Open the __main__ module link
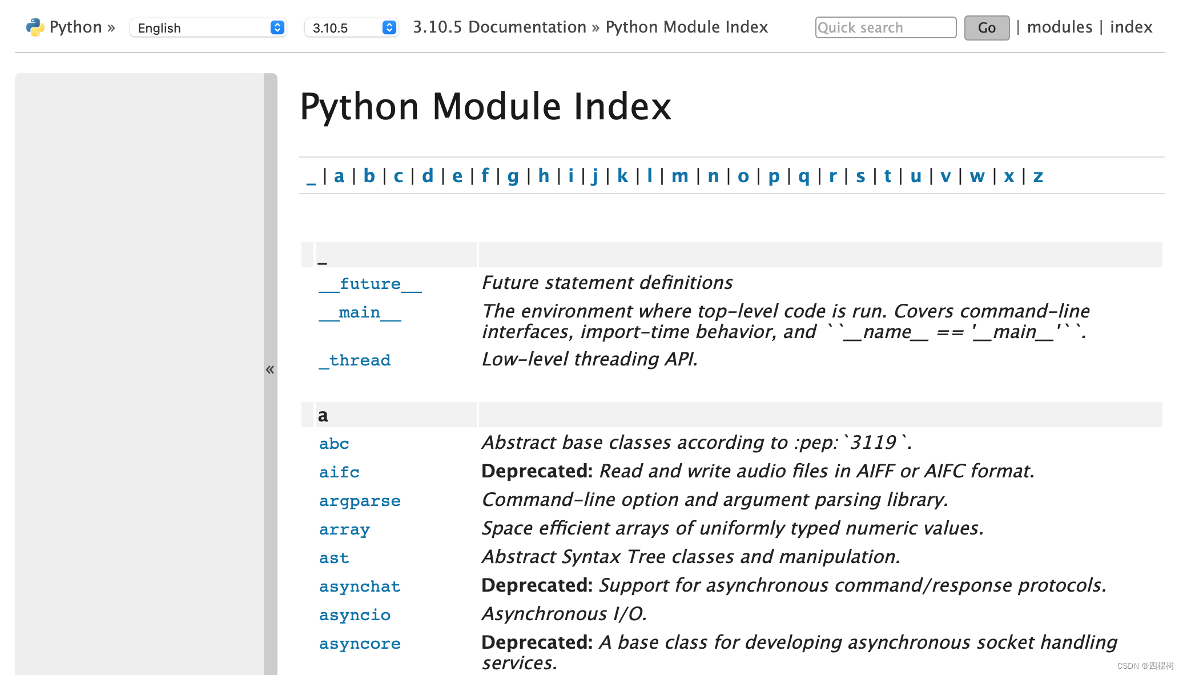This screenshot has width=1183, height=675. (360, 312)
